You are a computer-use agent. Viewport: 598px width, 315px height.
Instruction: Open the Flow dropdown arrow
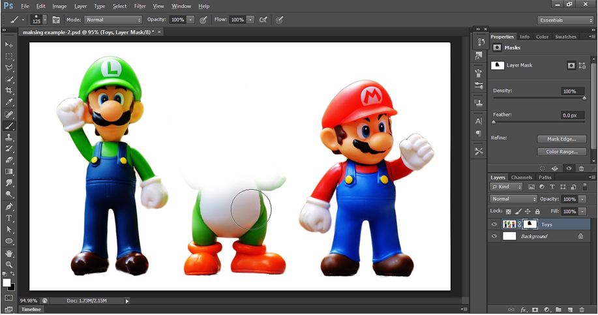click(x=250, y=20)
